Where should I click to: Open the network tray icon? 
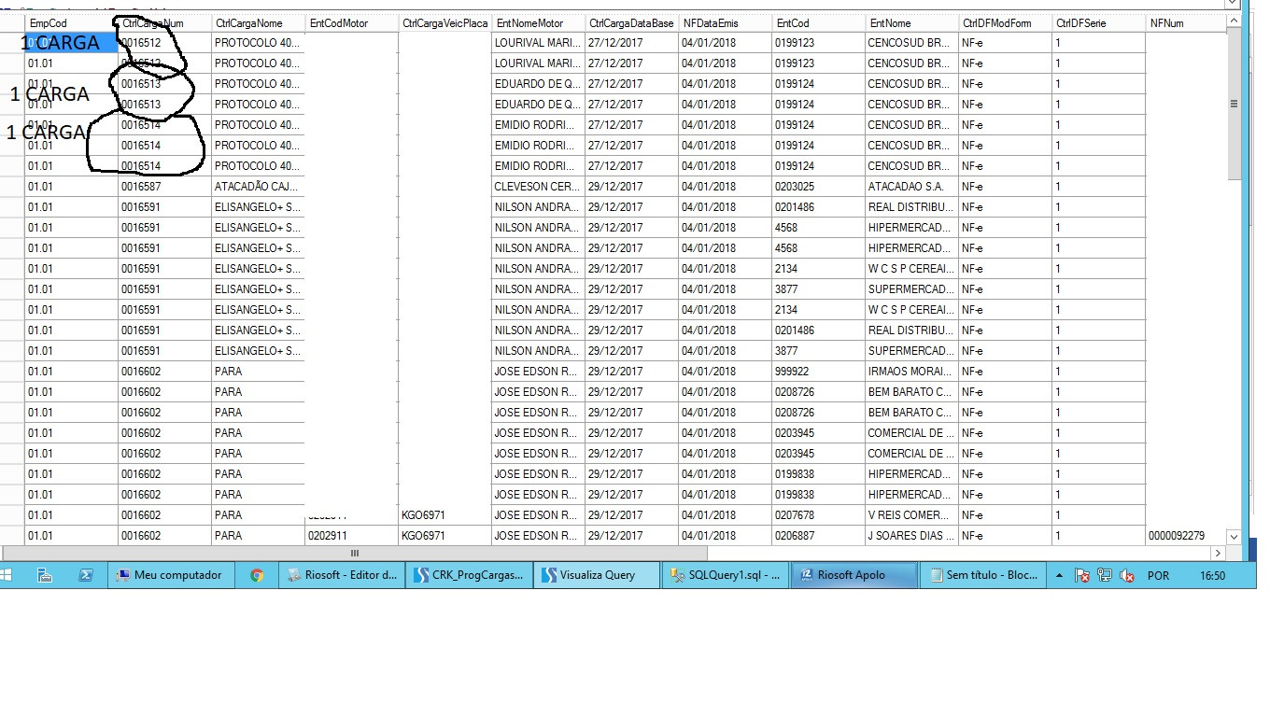tap(1105, 576)
